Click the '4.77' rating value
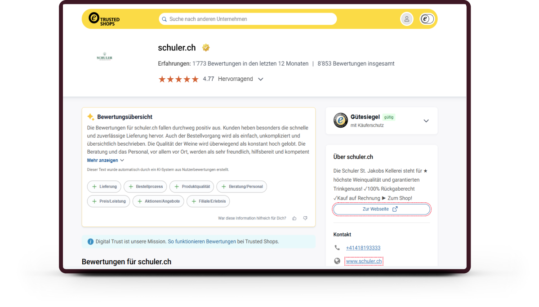539x307 pixels. coord(208,79)
